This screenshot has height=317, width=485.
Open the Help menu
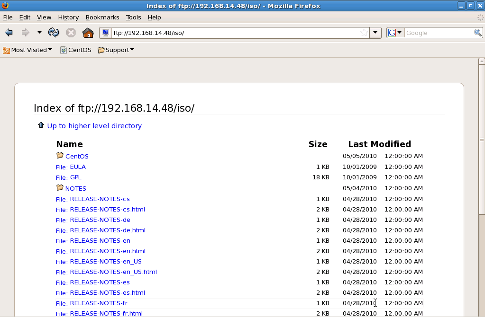[x=154, y=18]
